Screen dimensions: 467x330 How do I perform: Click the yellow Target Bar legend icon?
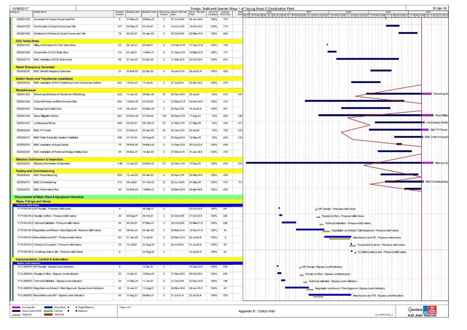tap(16, 315)
